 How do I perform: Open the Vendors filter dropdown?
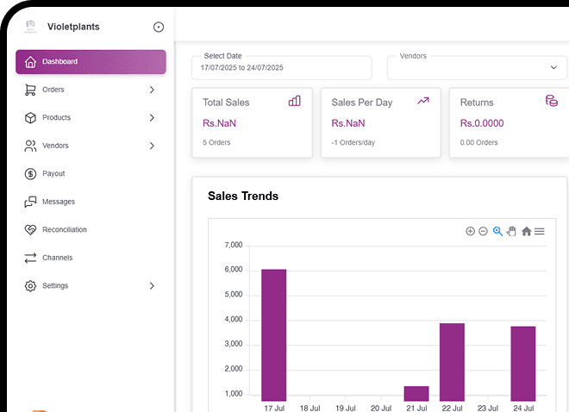click(x=477, y=67)
